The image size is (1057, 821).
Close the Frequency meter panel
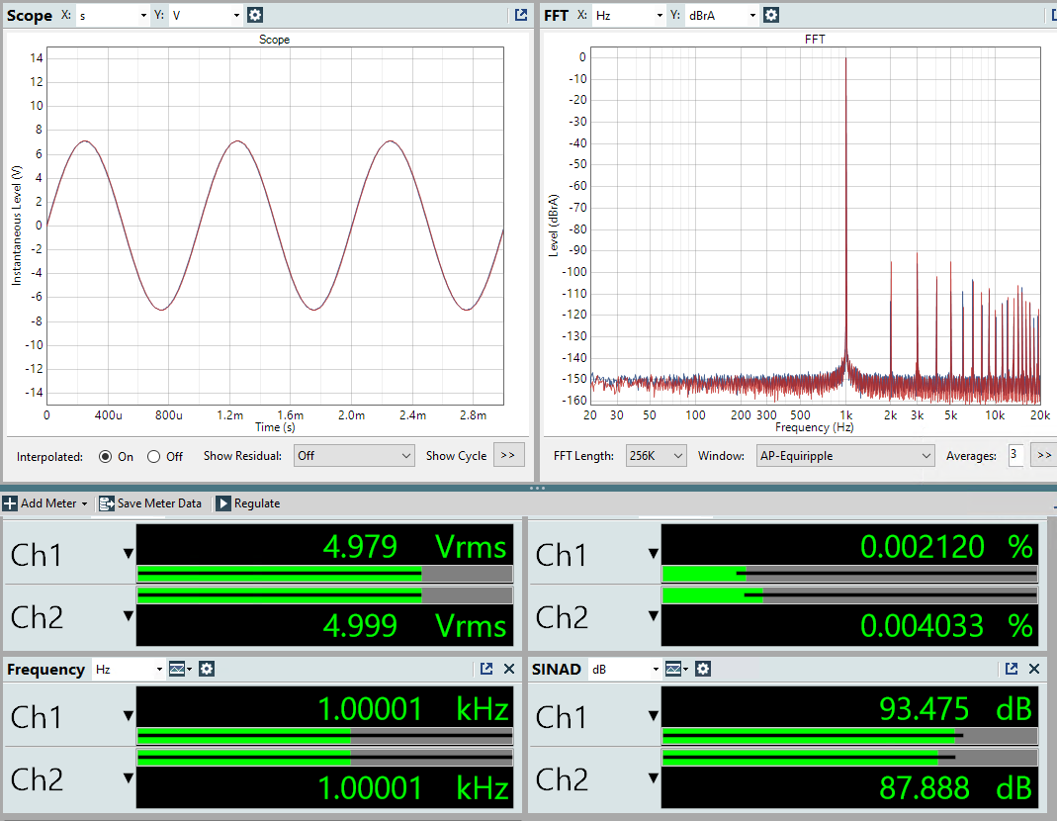point(509,669)
